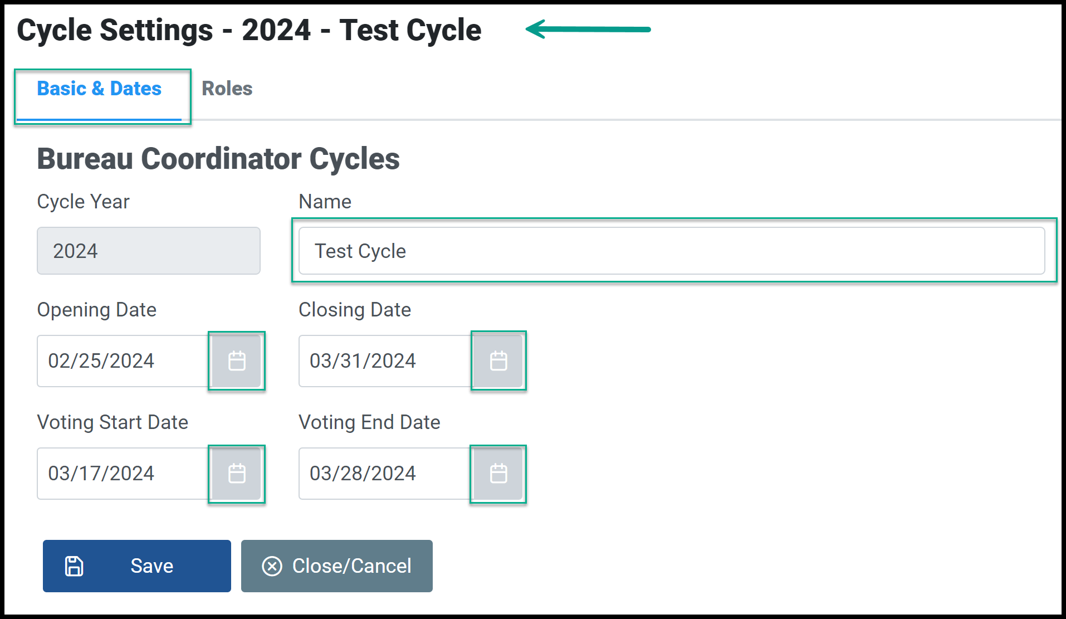The image size is (1066, 619).
Task: Click the Close/Cancel button text
Action: pos(352,566)
